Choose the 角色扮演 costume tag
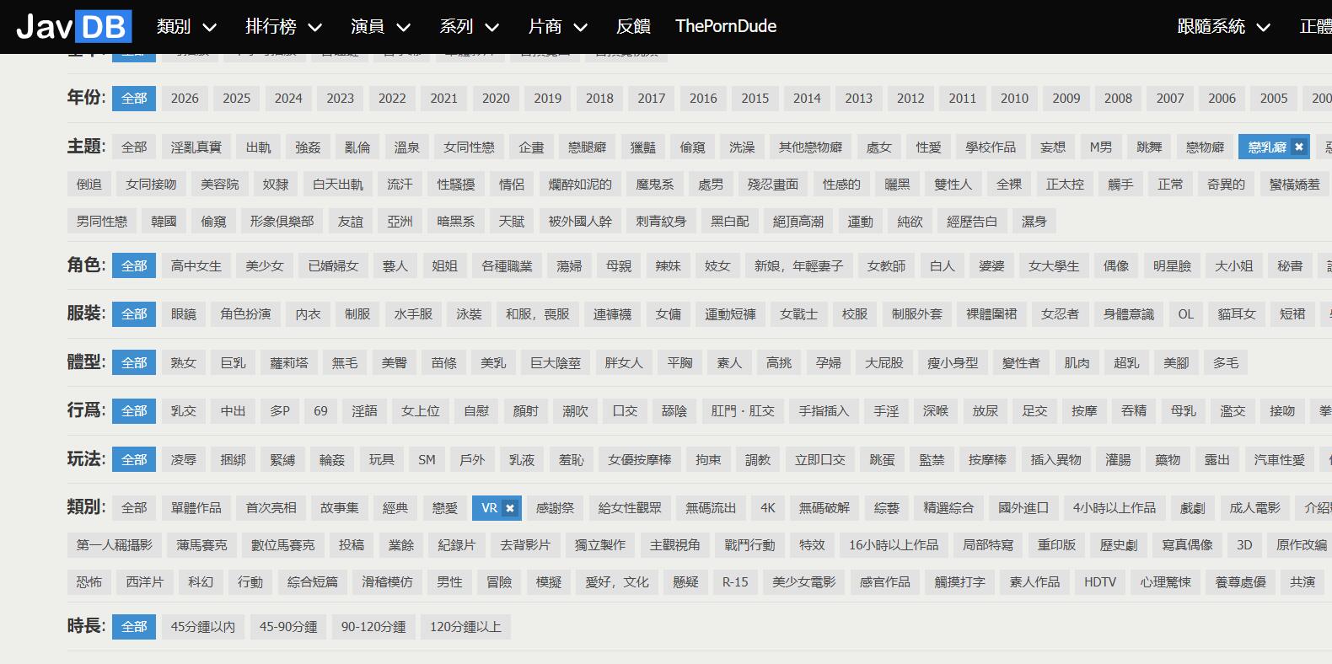Viewport: 1332px width, 664px height. 245,314
